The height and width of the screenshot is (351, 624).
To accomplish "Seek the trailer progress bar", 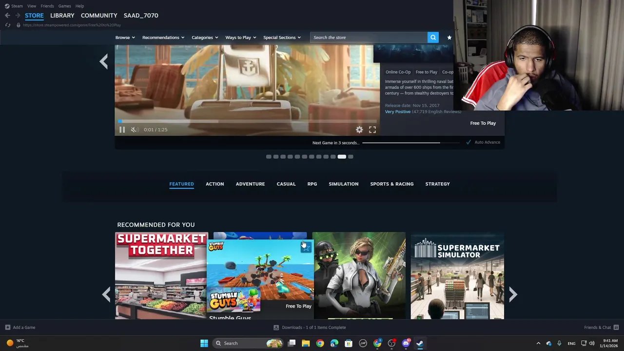I will [247, 122].
